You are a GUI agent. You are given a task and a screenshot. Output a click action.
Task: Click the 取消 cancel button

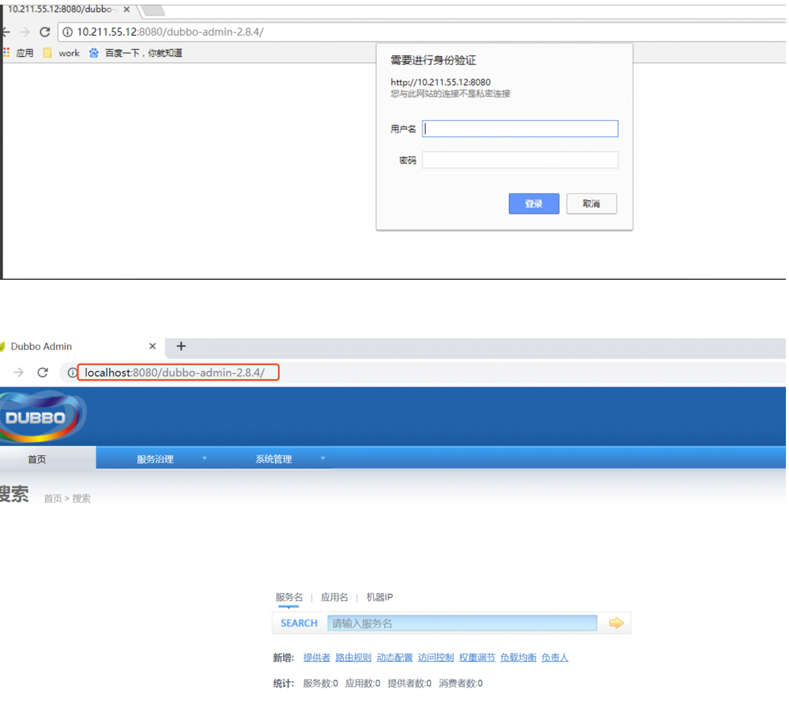pyautogui.click(x=592, y=203)
